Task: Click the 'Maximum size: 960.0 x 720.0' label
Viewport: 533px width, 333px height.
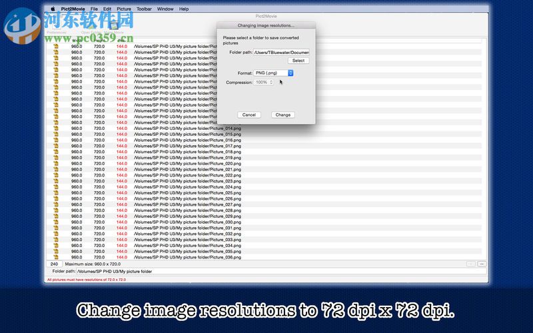Action: (93, 264)
